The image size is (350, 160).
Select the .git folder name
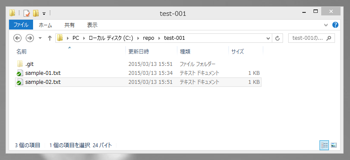(30, 64)
